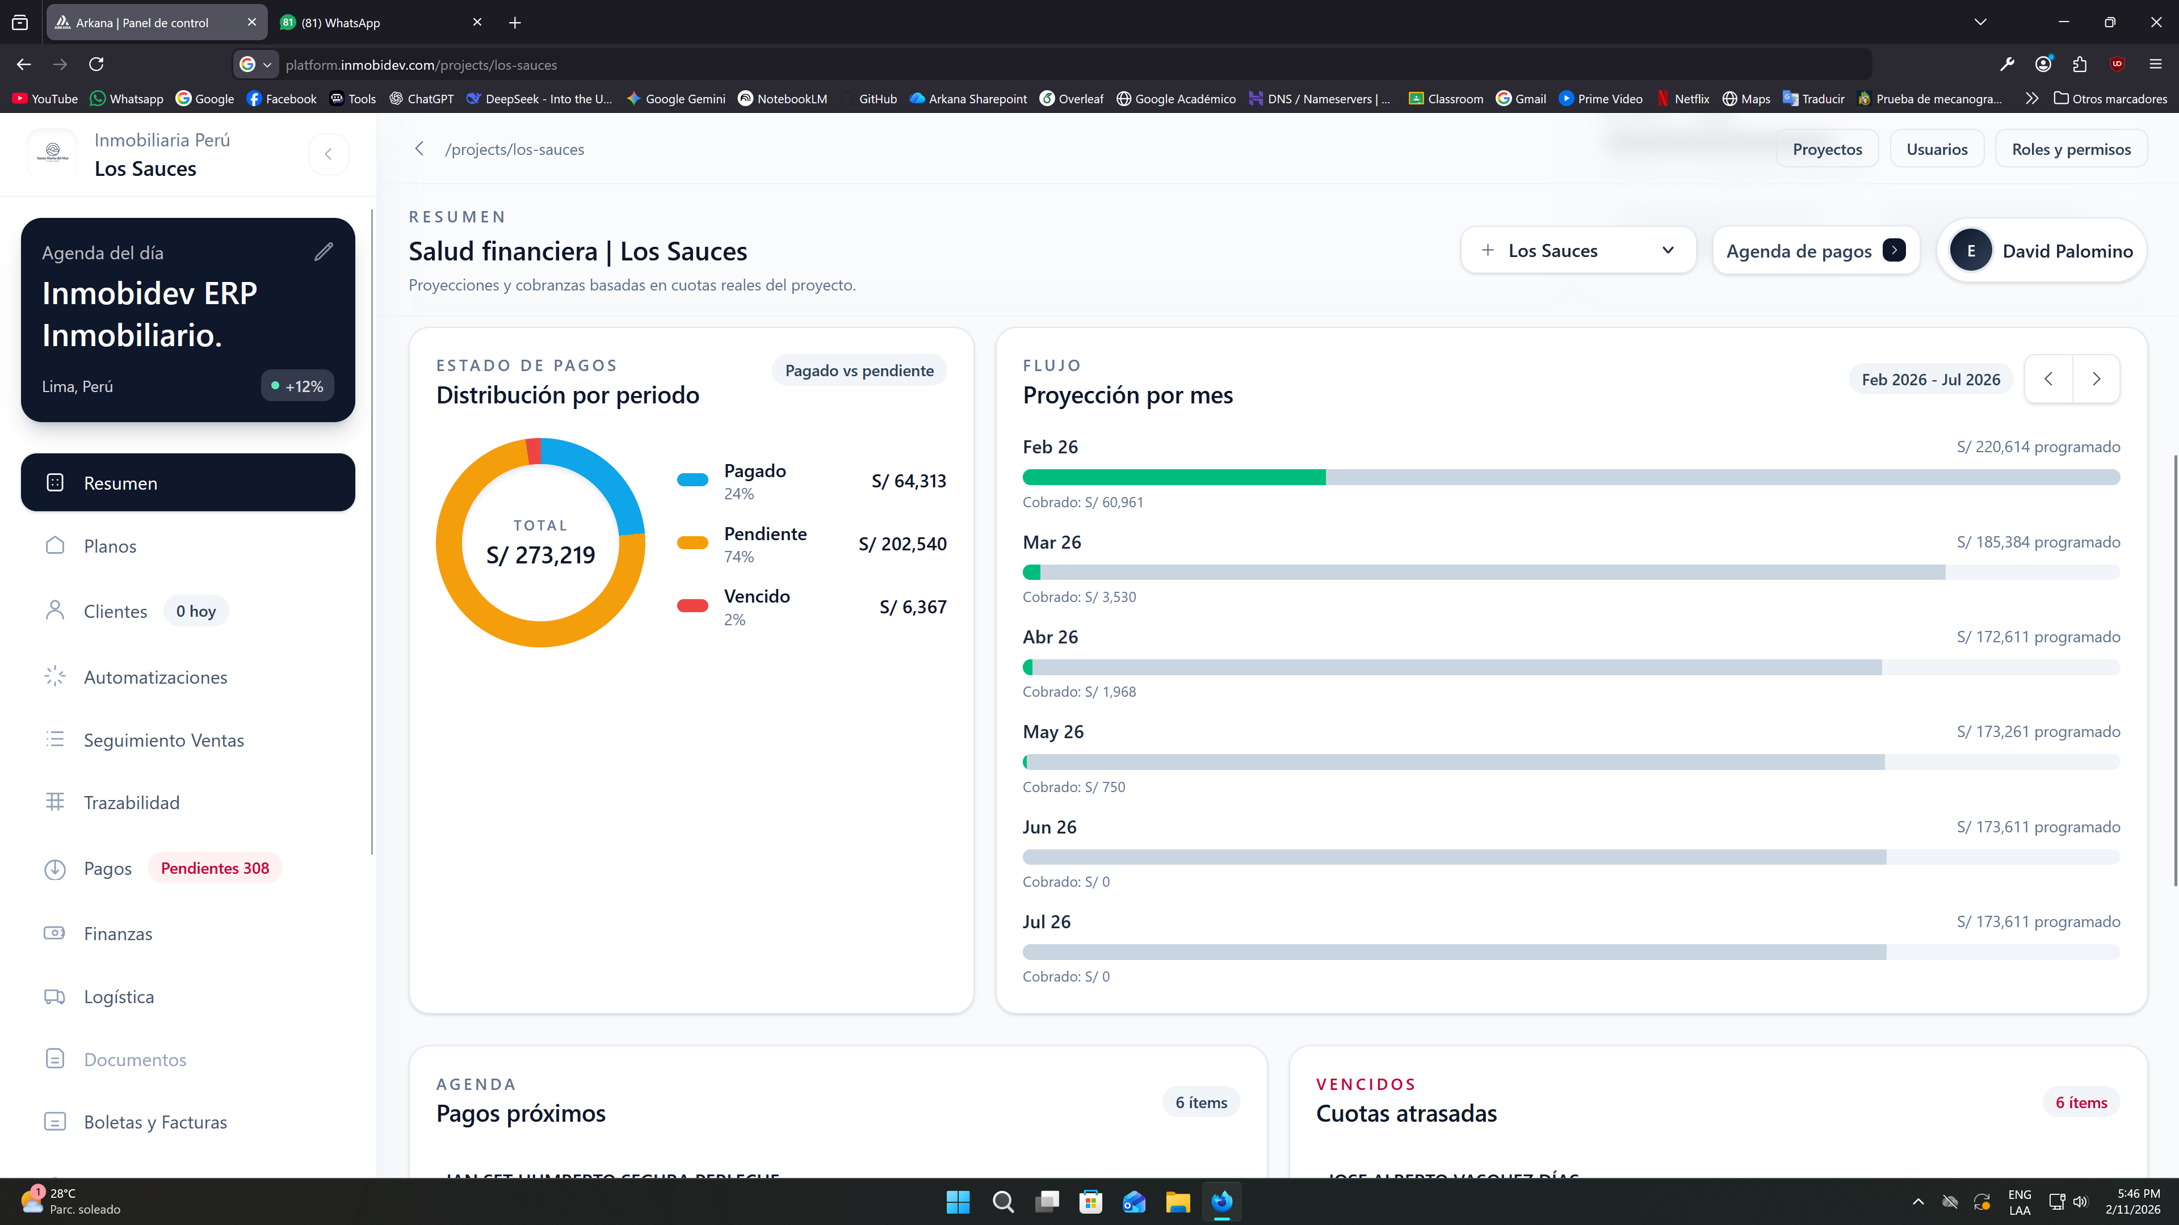Open the Proyectos tab
2179x1225 pixels.
(x=1827, y=149)
